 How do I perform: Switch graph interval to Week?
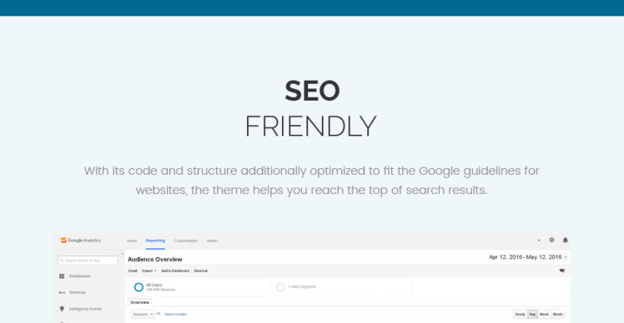coord(544,315)
